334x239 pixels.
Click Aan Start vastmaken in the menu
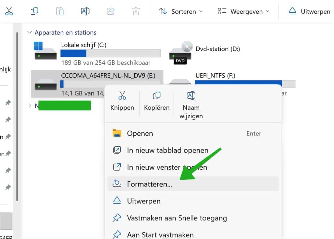coord(160,234)
